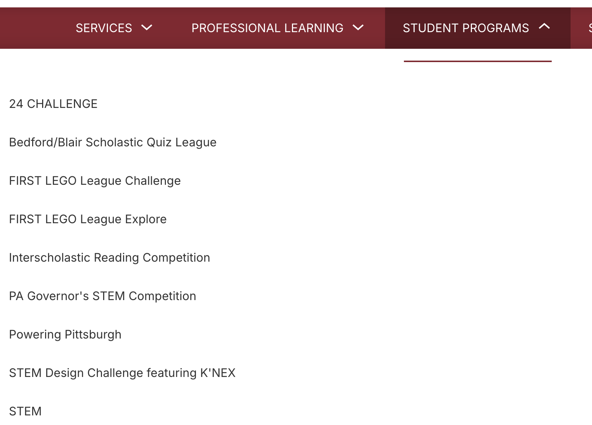Click the STEM link at the bottom
Screen dimensions: 592x425
(x=25, y=411)
